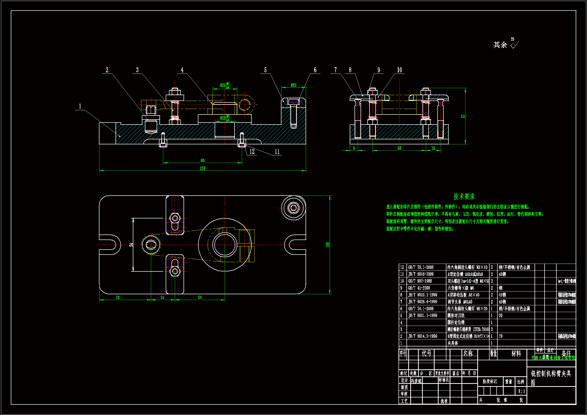Select the 57 height dimension on the side view

click(x=463, y=116)
